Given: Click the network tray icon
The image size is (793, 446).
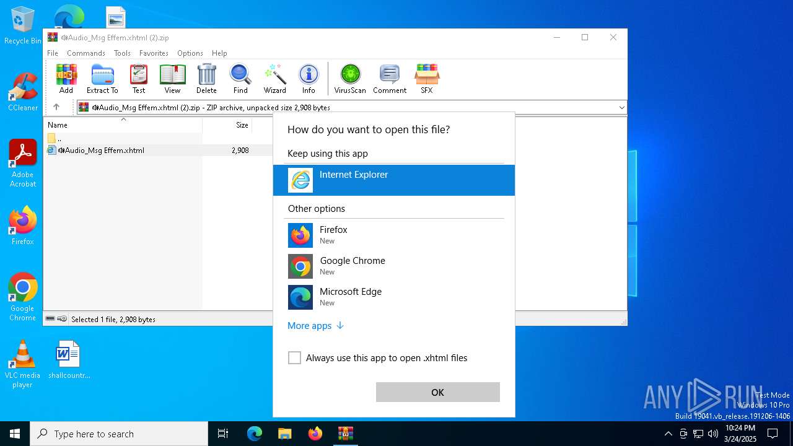Looking at the screenshot, I should coord(698,434).
